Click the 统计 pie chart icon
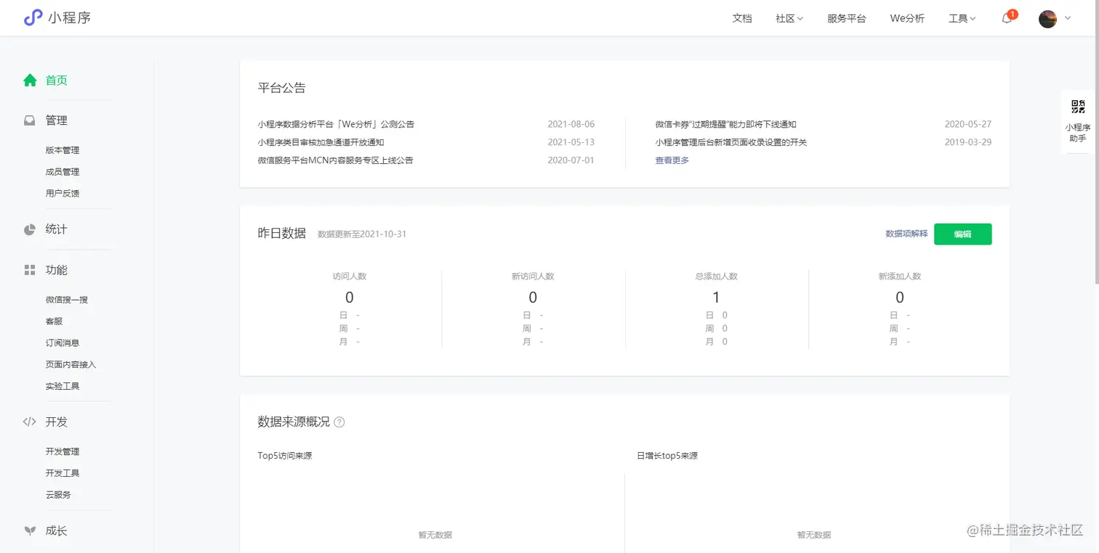The image size is (1099, 553). [x=30, y=229]
